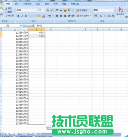Select cell B1 containing 6603
The width and height of the screenshot is (128, 137).
tap(37, 32)
